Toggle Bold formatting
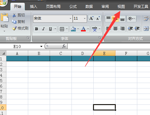150x115 pixels. (37, 29)
